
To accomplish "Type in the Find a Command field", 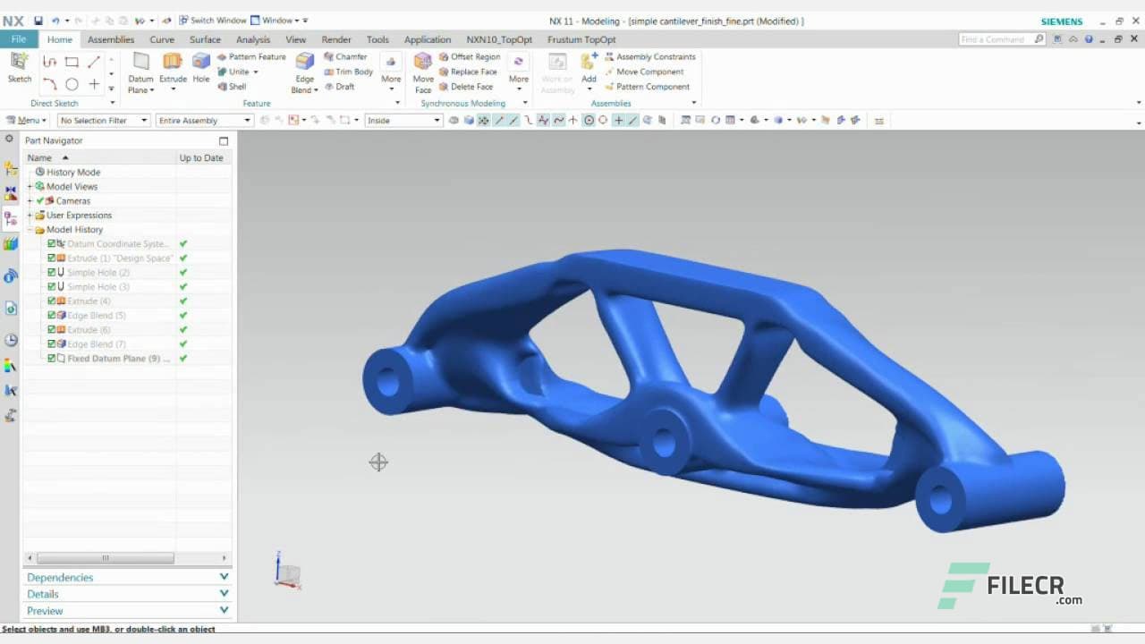I will click(997, 39).
